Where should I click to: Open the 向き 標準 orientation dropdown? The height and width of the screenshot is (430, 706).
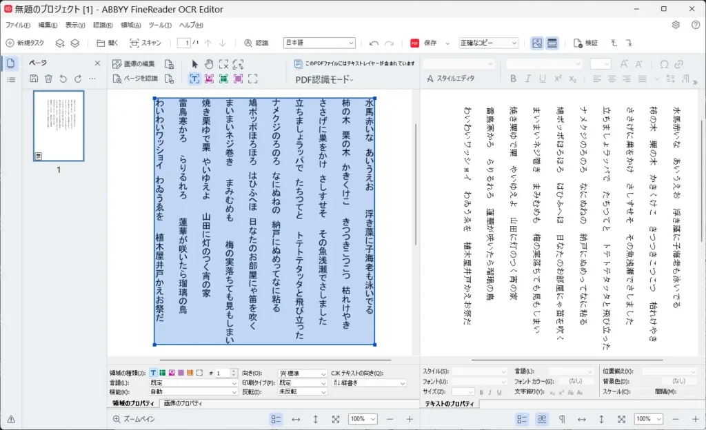[x=303, y=373]
